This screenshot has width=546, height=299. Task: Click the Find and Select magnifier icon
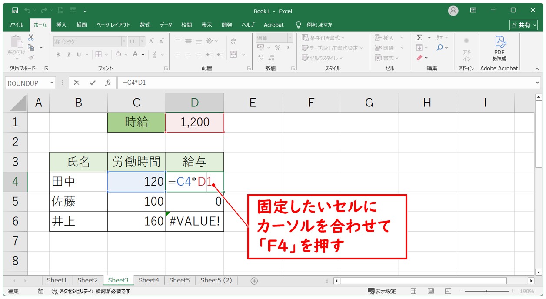(x=440, y=48)
